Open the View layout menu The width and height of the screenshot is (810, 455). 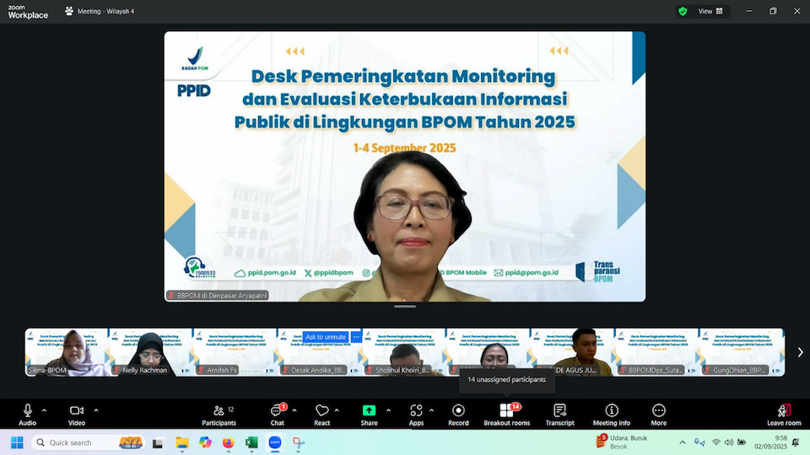pyautogui.click(x=710, y=11)
